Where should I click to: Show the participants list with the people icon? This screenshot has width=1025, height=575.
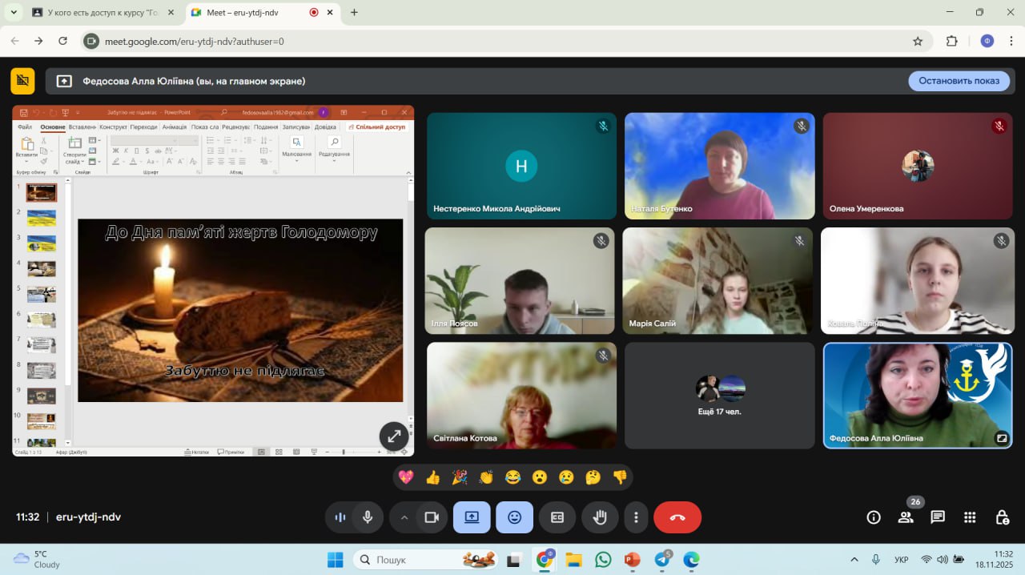[x=906, y=517]
